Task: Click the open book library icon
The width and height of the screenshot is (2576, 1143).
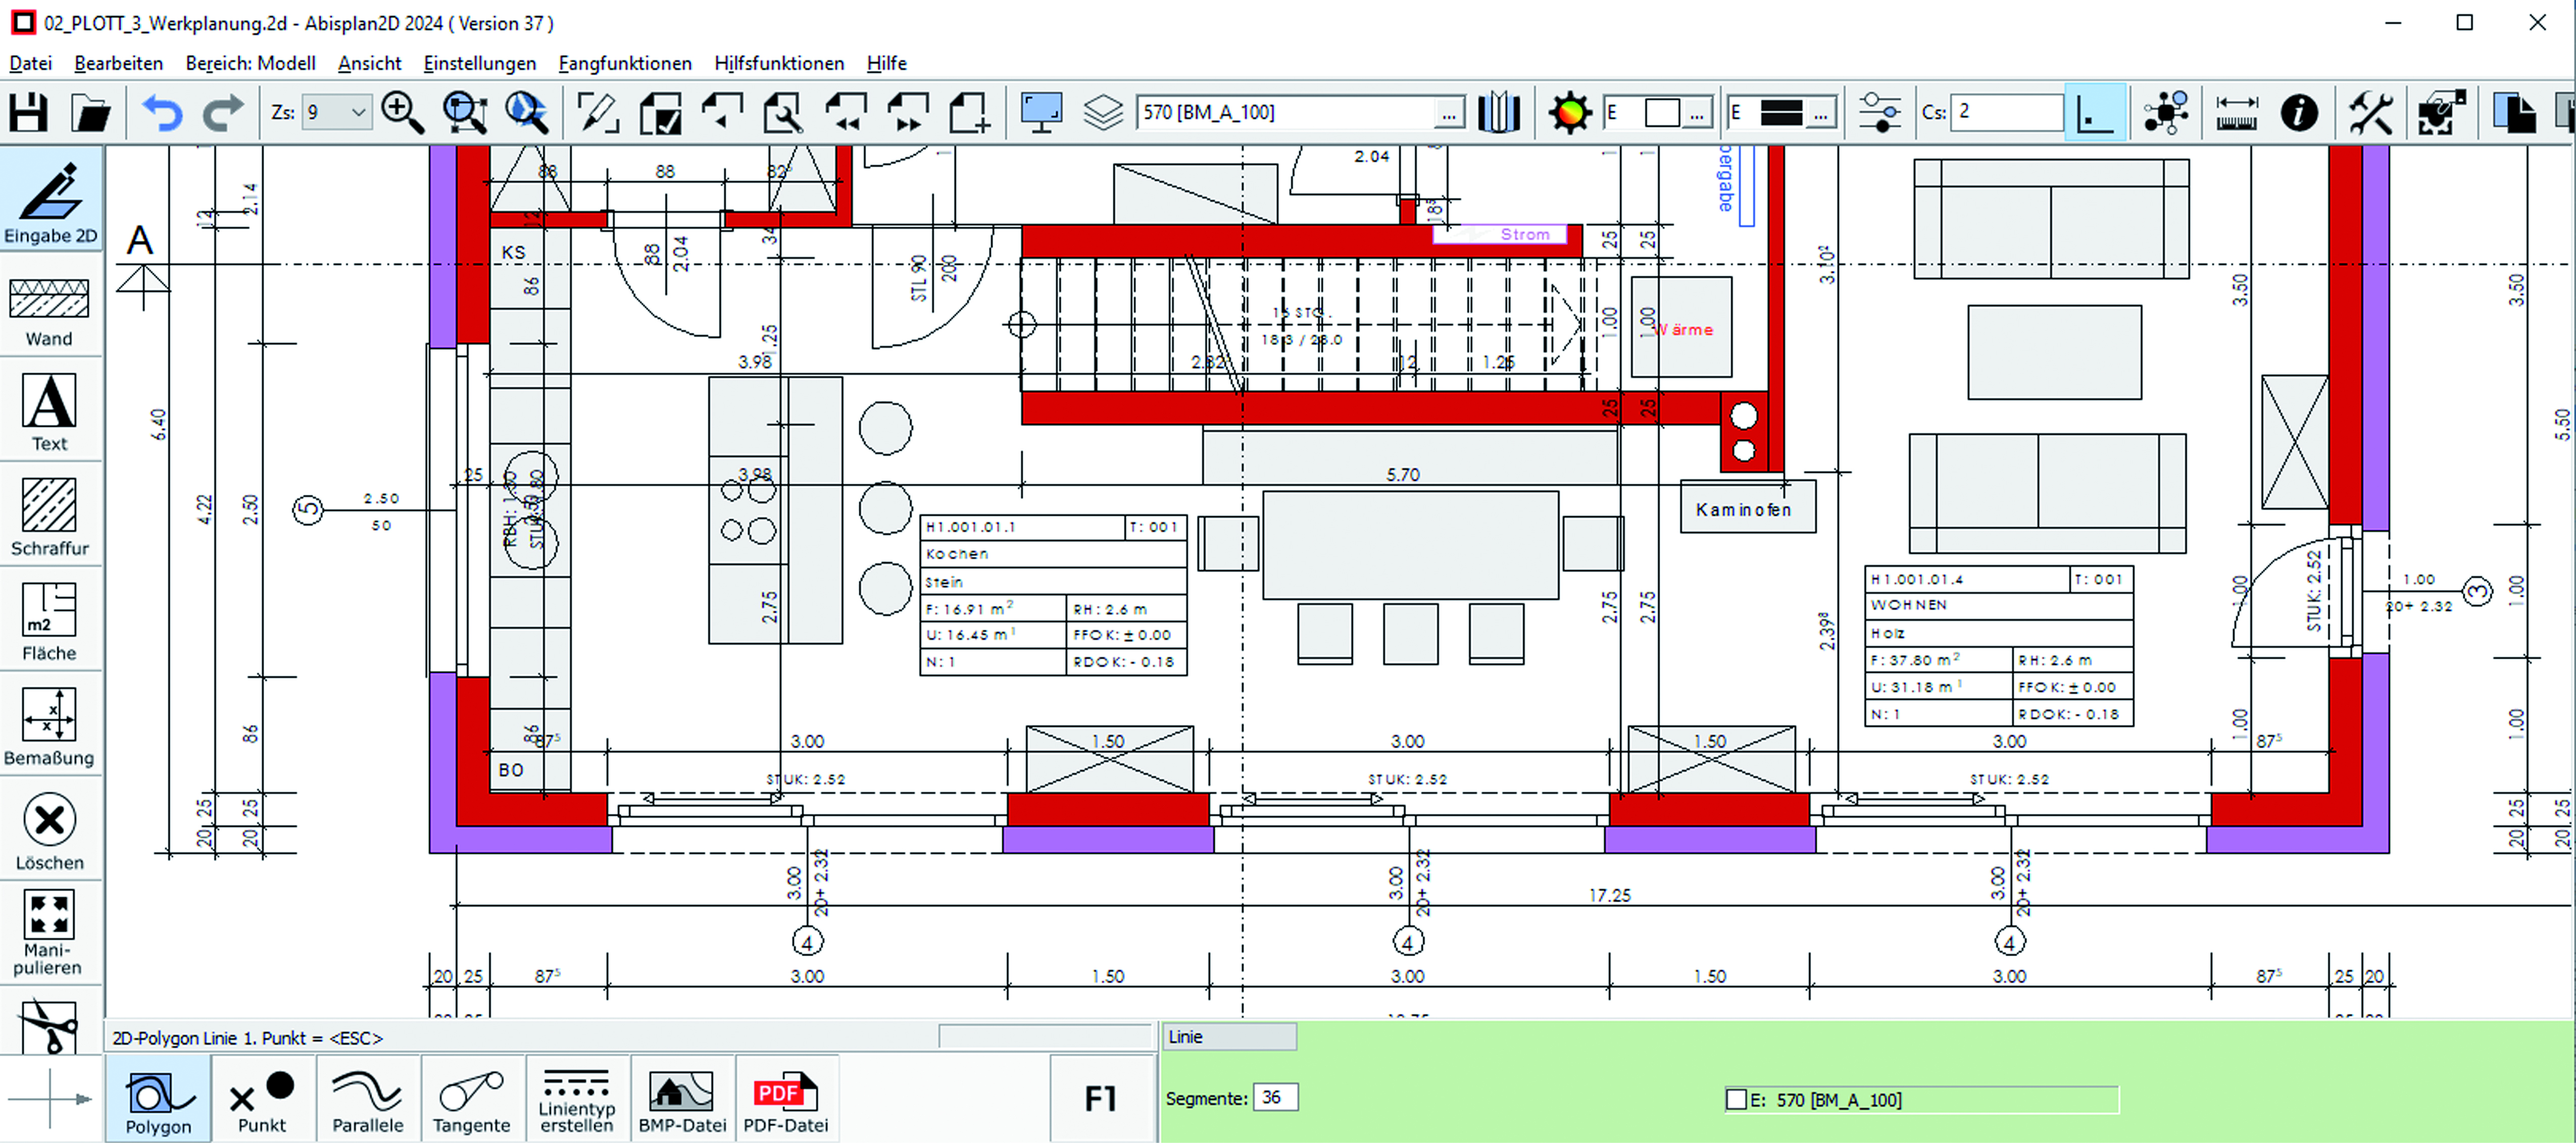Action: point(1499,112)
